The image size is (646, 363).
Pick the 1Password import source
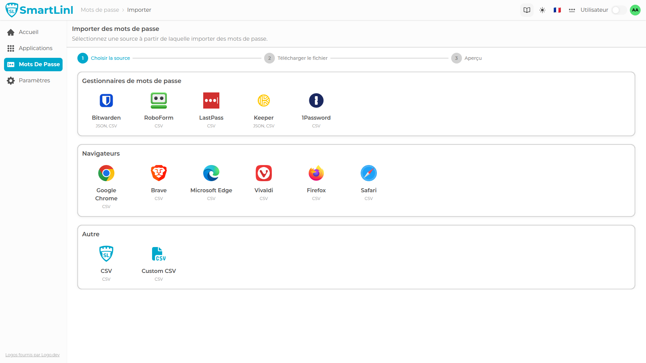(x=316, y=101)
